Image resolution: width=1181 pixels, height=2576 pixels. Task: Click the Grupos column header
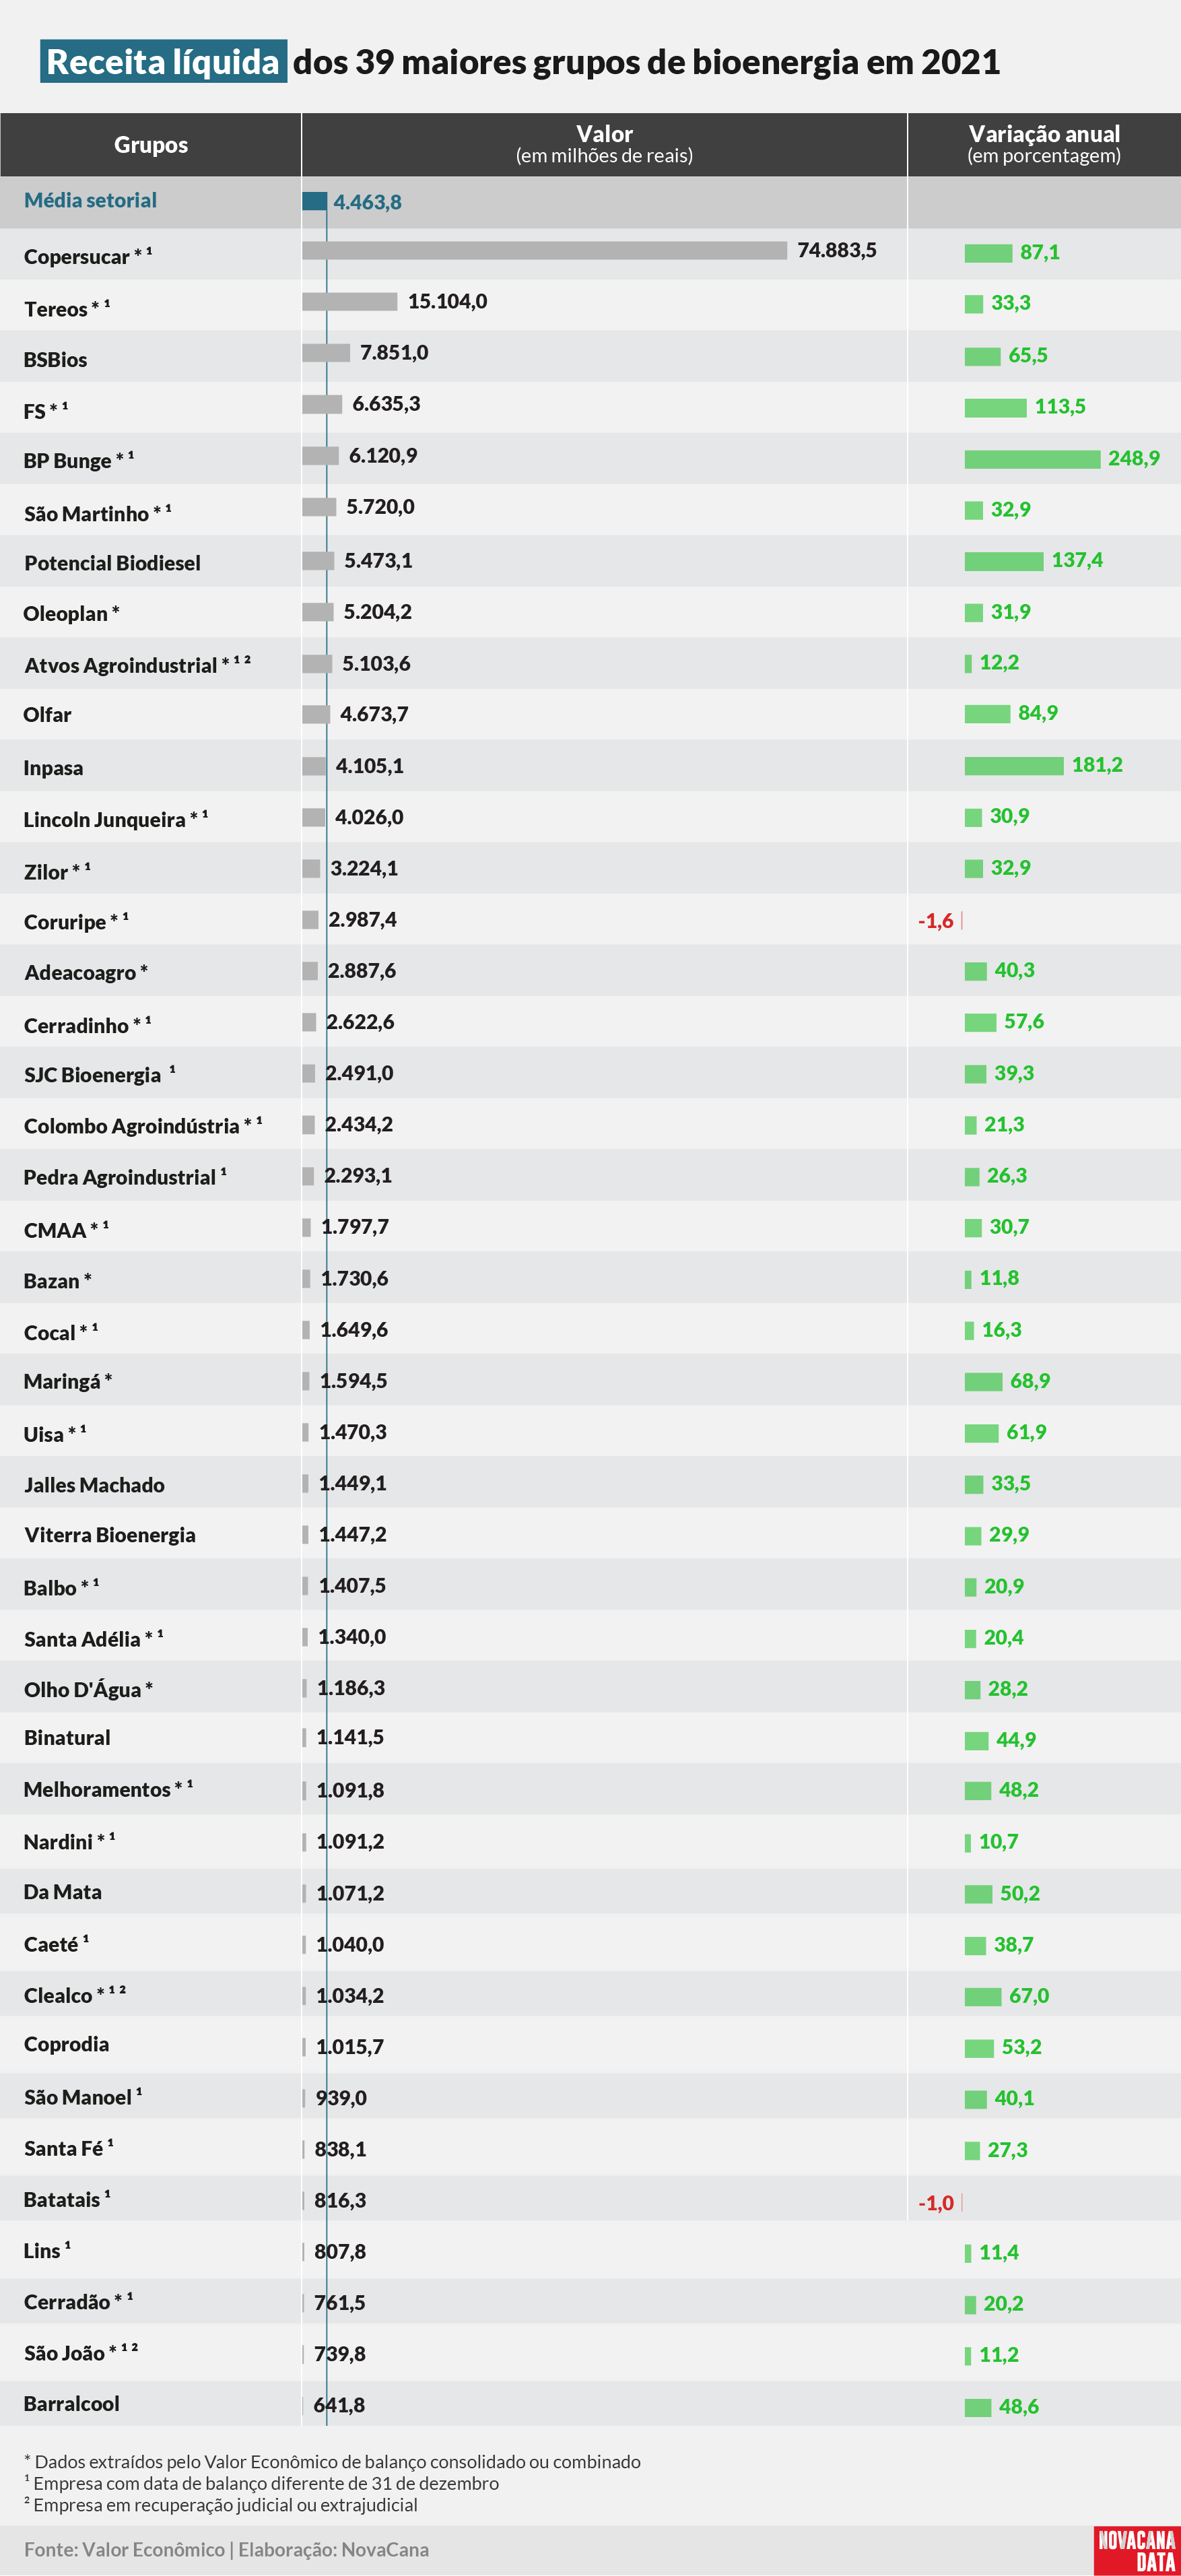pos(150,145)
